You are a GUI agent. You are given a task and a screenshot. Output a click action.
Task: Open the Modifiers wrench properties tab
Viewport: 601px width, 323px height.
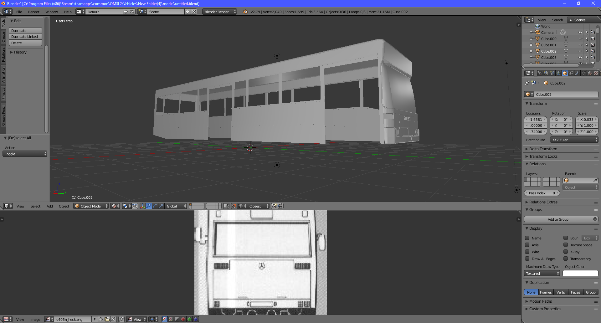[x=577, y=73]
